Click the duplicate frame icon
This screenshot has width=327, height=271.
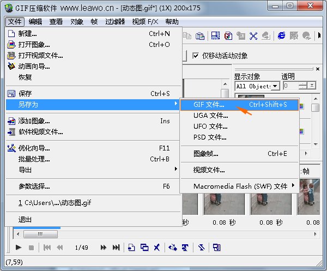[144, 248]
